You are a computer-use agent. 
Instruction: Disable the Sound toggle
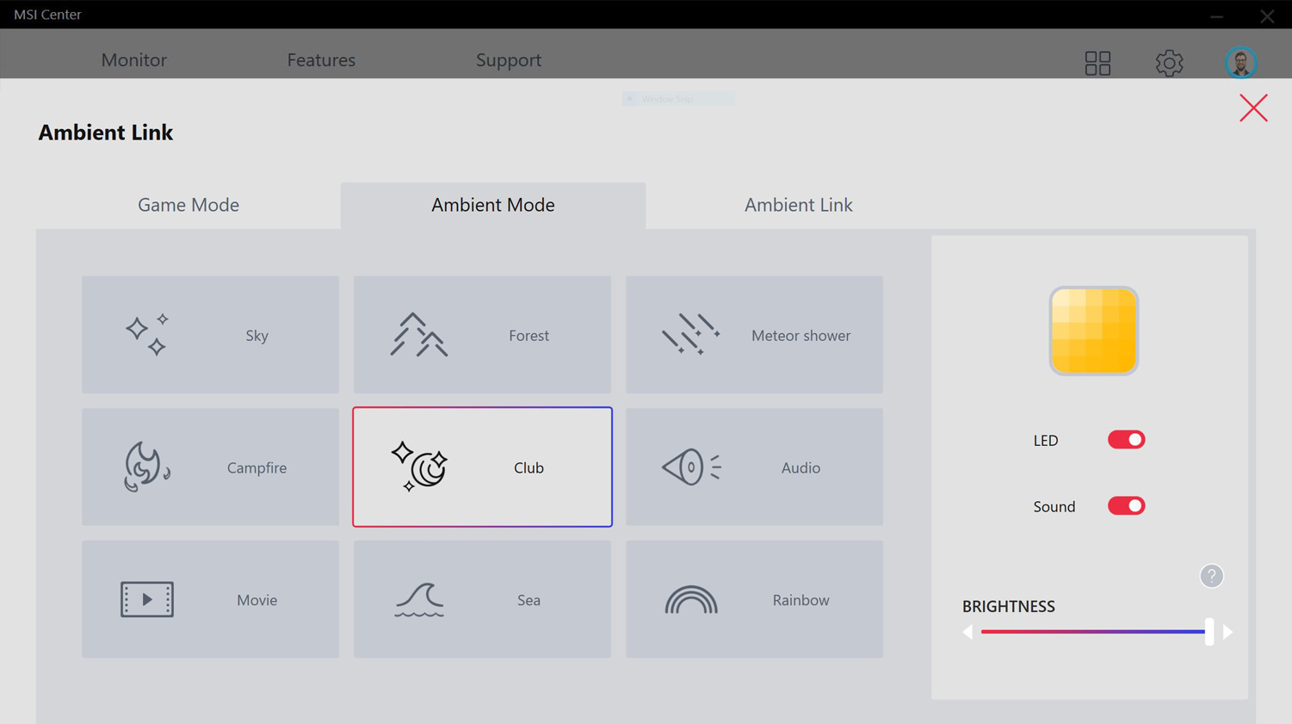1126,506
